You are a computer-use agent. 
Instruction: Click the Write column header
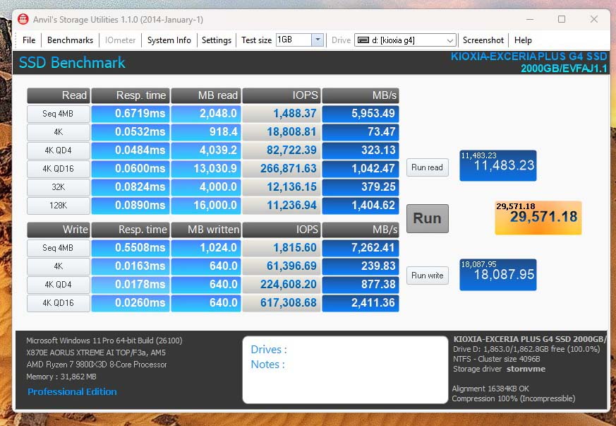pyautogui.click(x=58, y=230)
